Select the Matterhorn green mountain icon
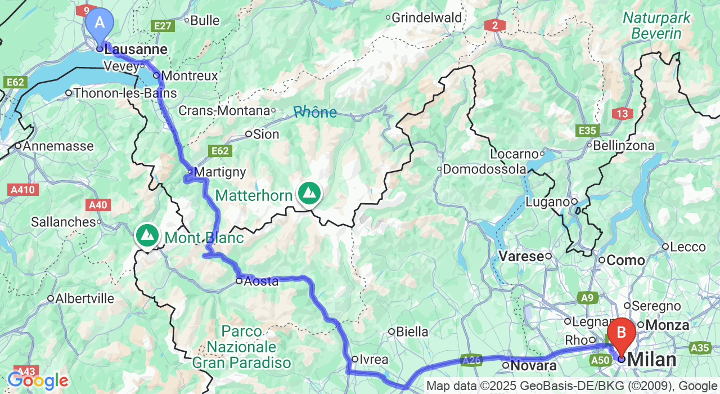 309,194
